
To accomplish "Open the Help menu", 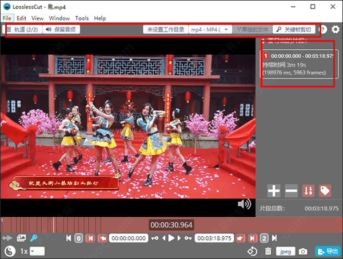I will tap(100, 18).
